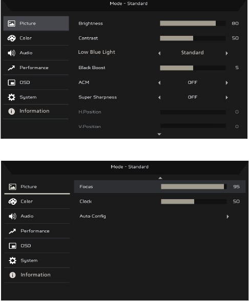
Task: Open the Audio speaker icon in top menu
Action: click(11, 53)
